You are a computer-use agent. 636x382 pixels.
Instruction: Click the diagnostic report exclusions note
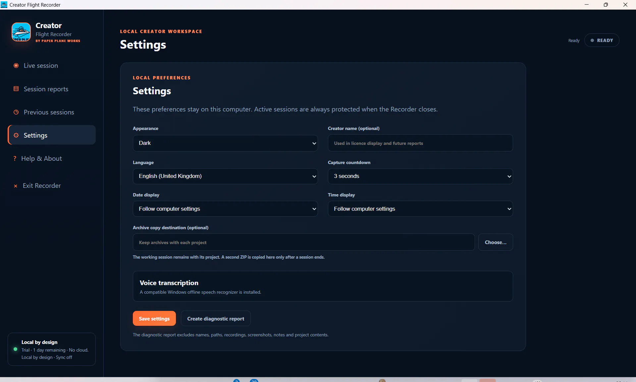pos(231,335)
